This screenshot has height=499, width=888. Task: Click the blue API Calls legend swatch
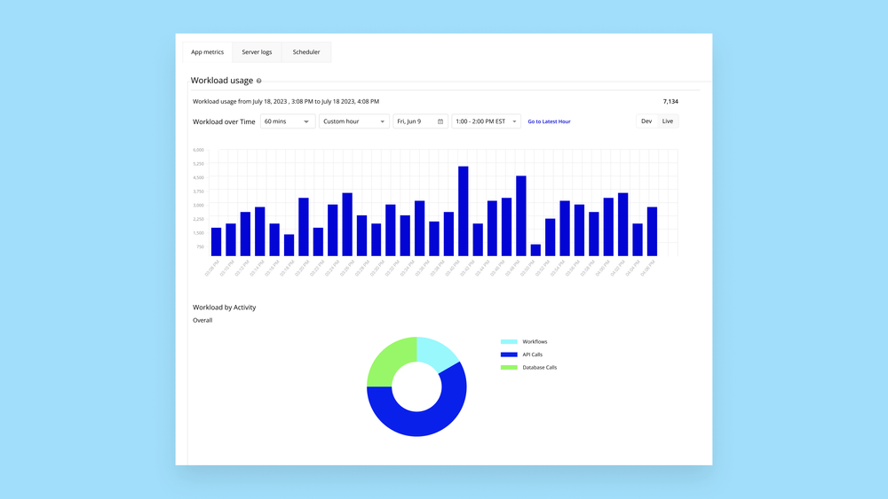509,355
